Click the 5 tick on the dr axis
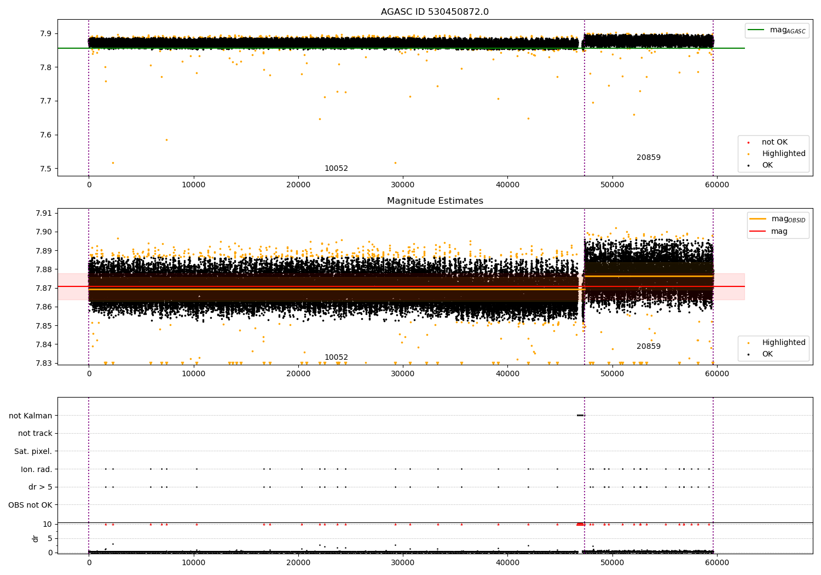 tap(50, 538)
